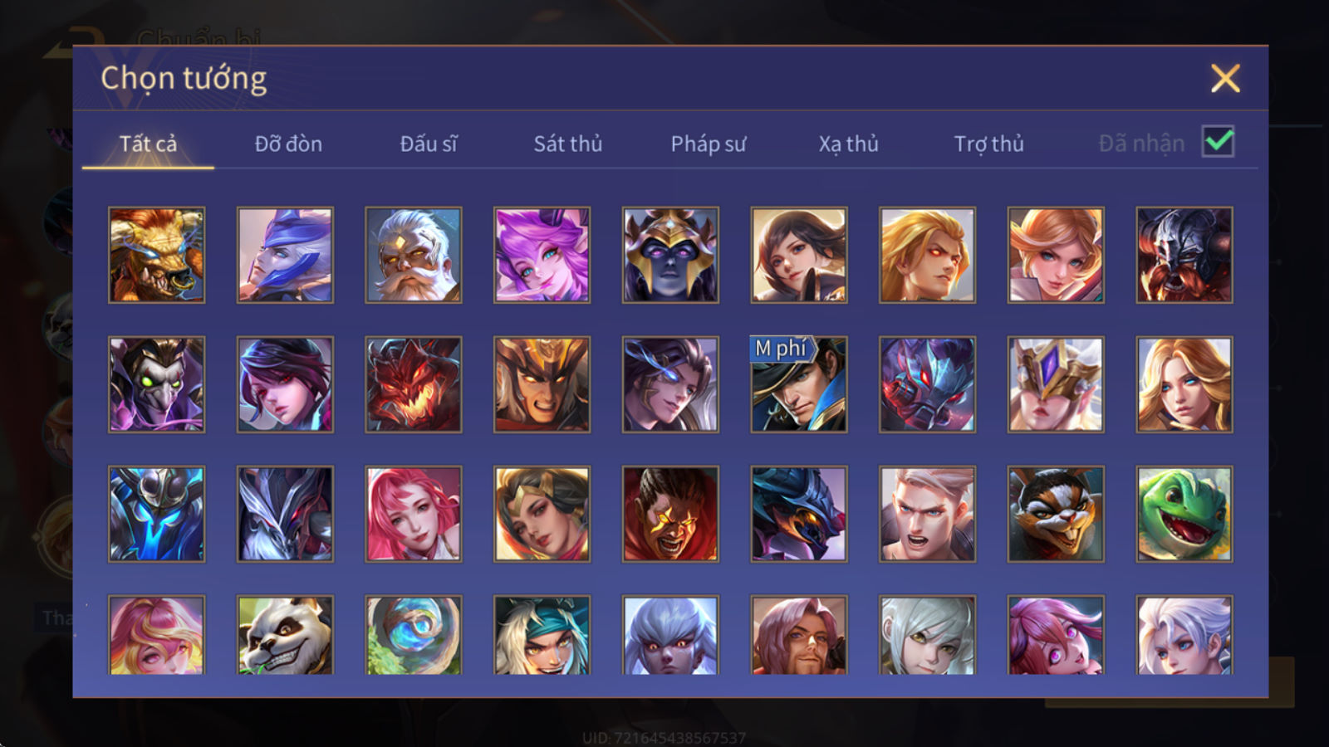Choose the red-bearded viking helmet hero
Image resolution: width=1329 pixels, height=747 pixels.
point(1184,255)
